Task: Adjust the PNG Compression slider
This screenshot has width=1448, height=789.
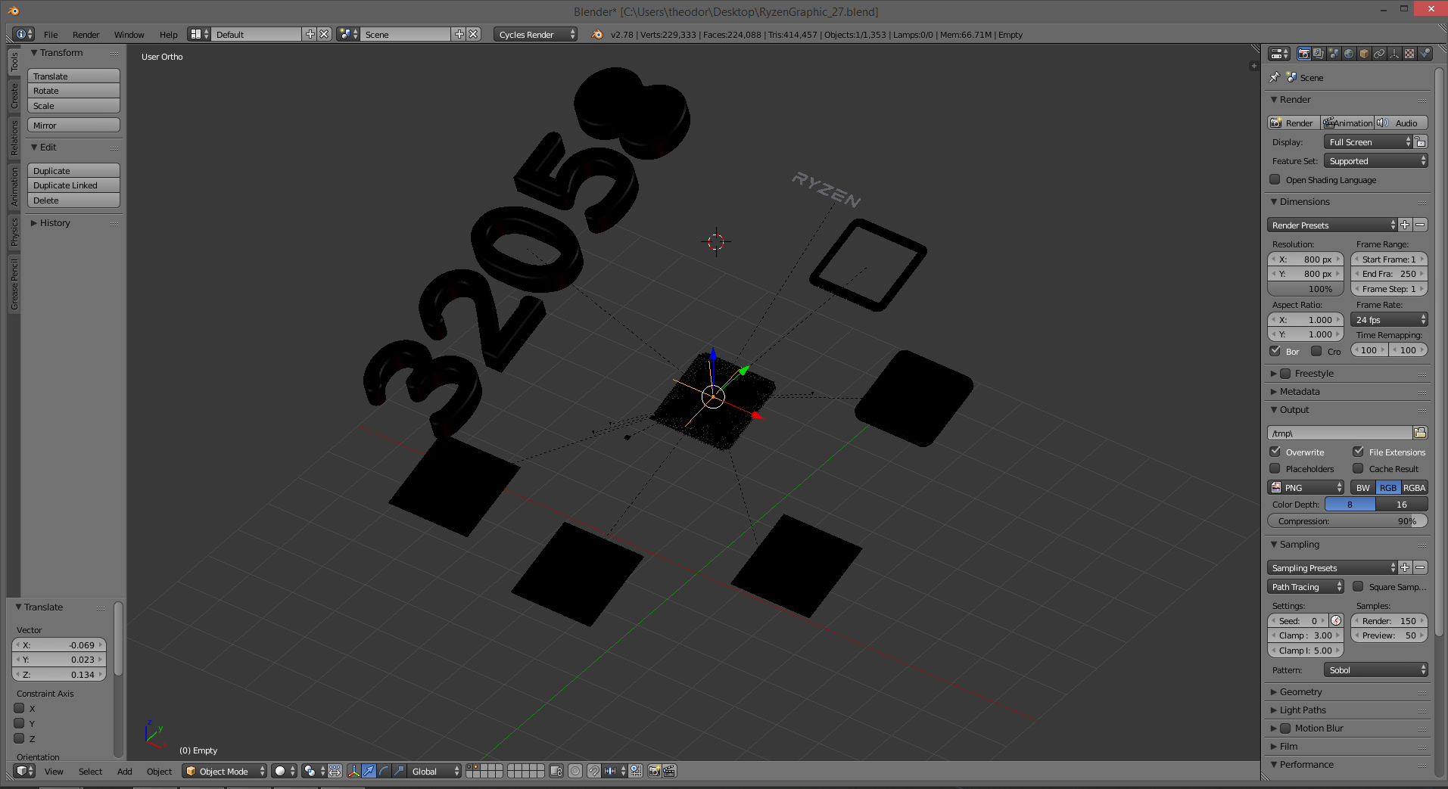Action: pyautogui.click(x=1347, y=521)
